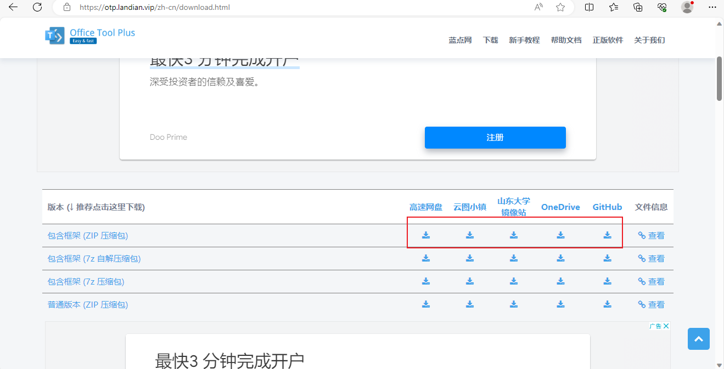Refresh the page in the browser toolbar

pos(37,7)
